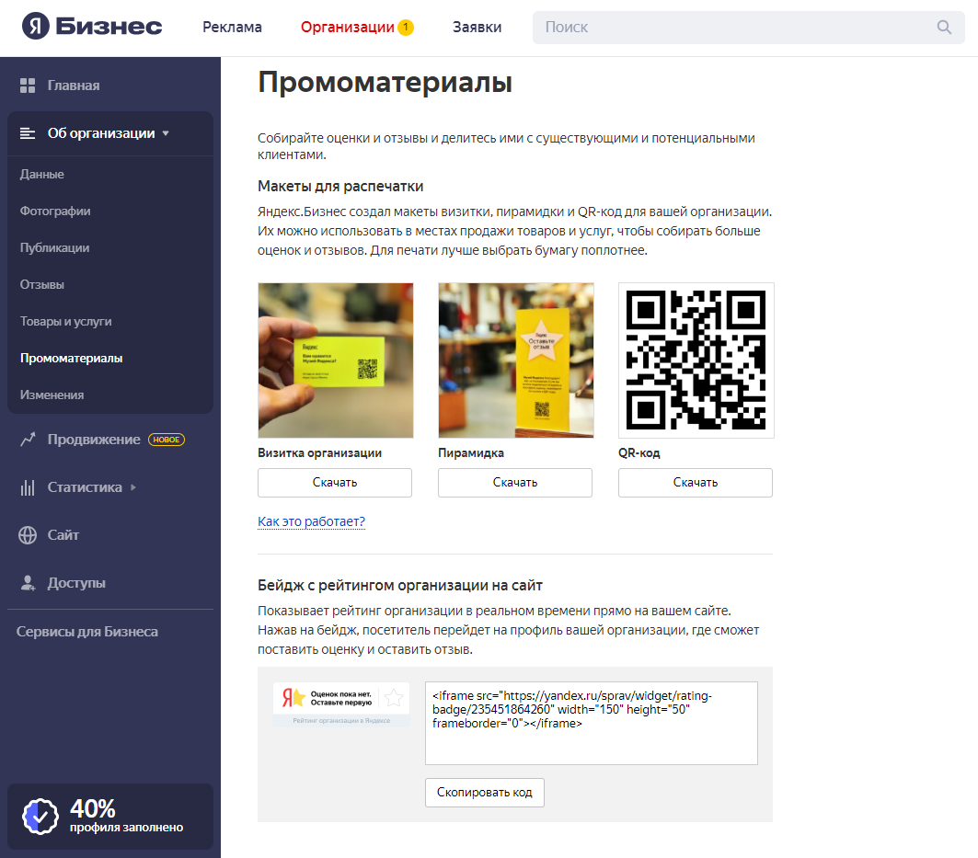Open Публикации in sidebar
This screenshot has height=858, width=978.
(x=55, y=248)
